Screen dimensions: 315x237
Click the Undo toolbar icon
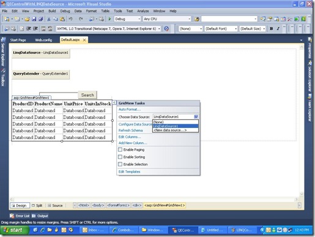(70, 19)
